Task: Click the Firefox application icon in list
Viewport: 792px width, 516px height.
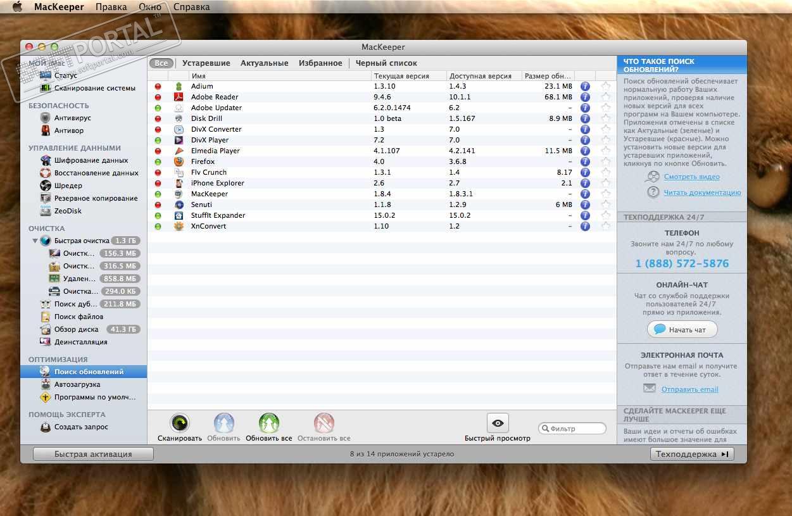Action: coord(179,161)
